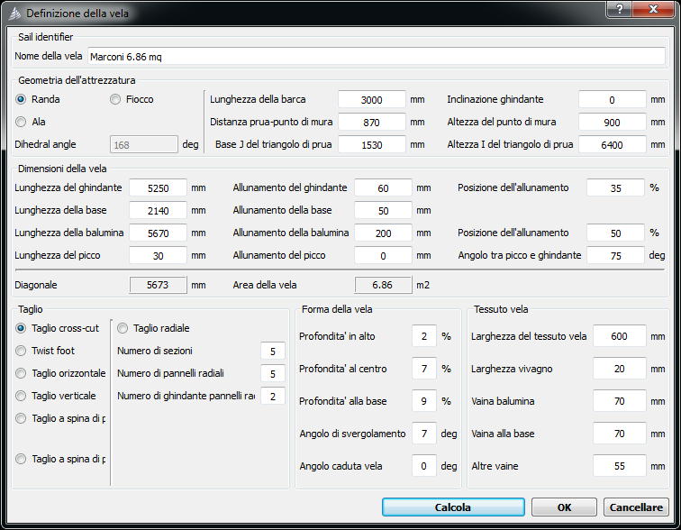This screenshot has width=681, height=530.
Task: Click Numero di sezioni field
Action: [273, 351]
